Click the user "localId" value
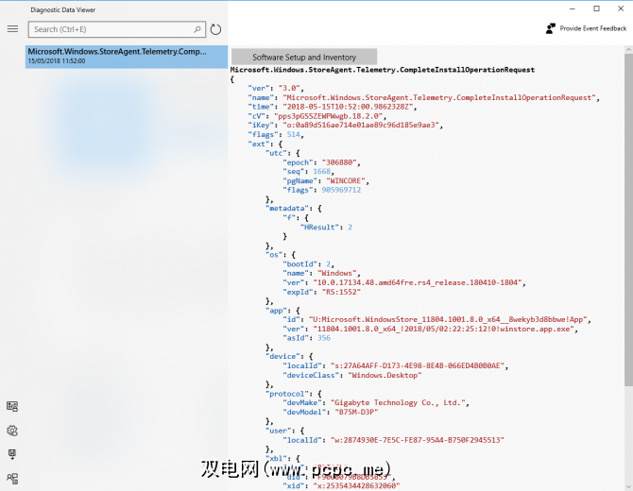 418,440
